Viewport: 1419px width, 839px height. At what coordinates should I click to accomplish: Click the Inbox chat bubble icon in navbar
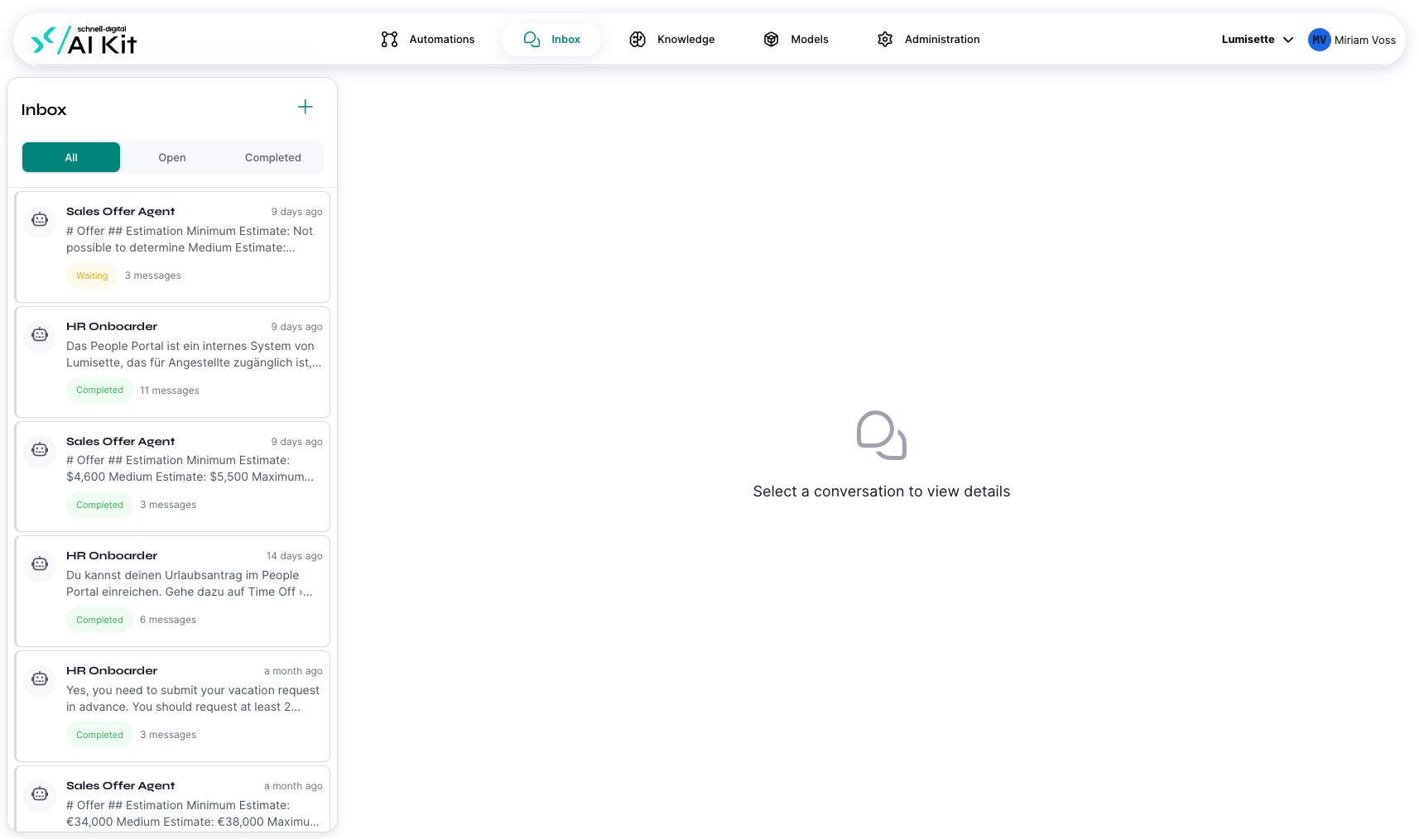[x=532, y=39]
